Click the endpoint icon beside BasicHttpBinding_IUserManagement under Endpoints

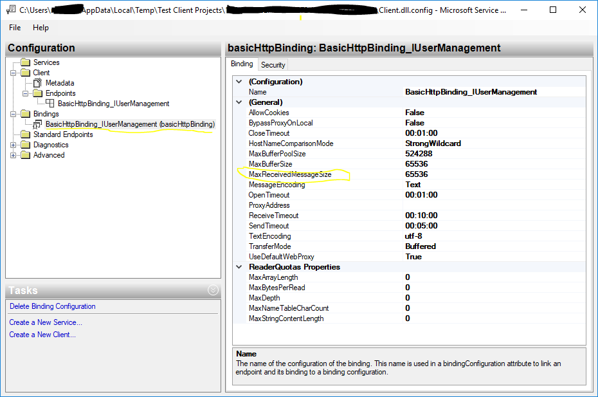tap(50, 103)
